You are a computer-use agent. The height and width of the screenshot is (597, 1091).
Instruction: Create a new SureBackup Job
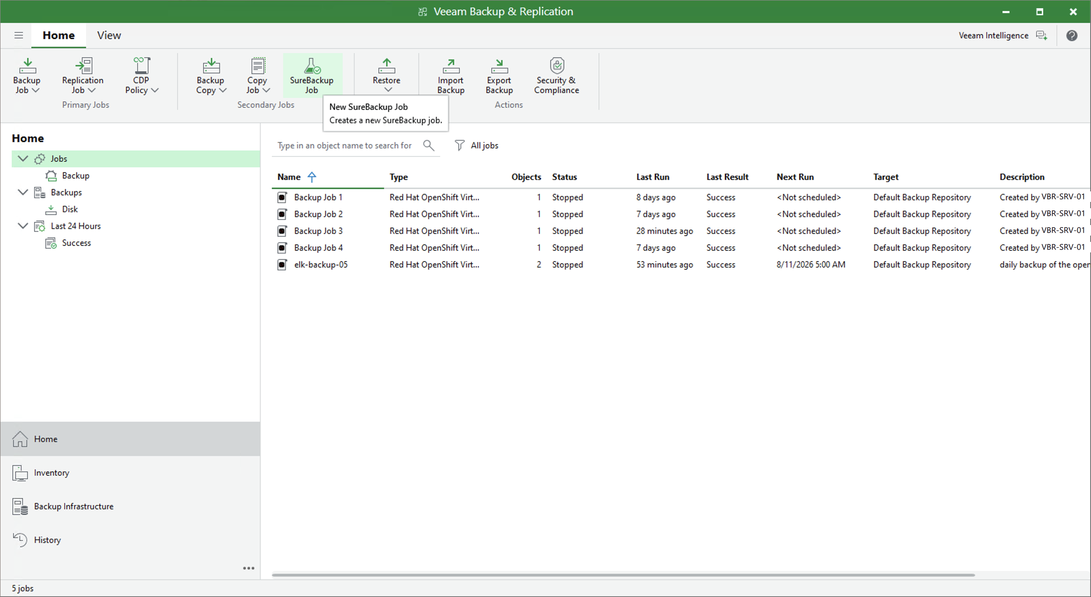coord(312,76)
